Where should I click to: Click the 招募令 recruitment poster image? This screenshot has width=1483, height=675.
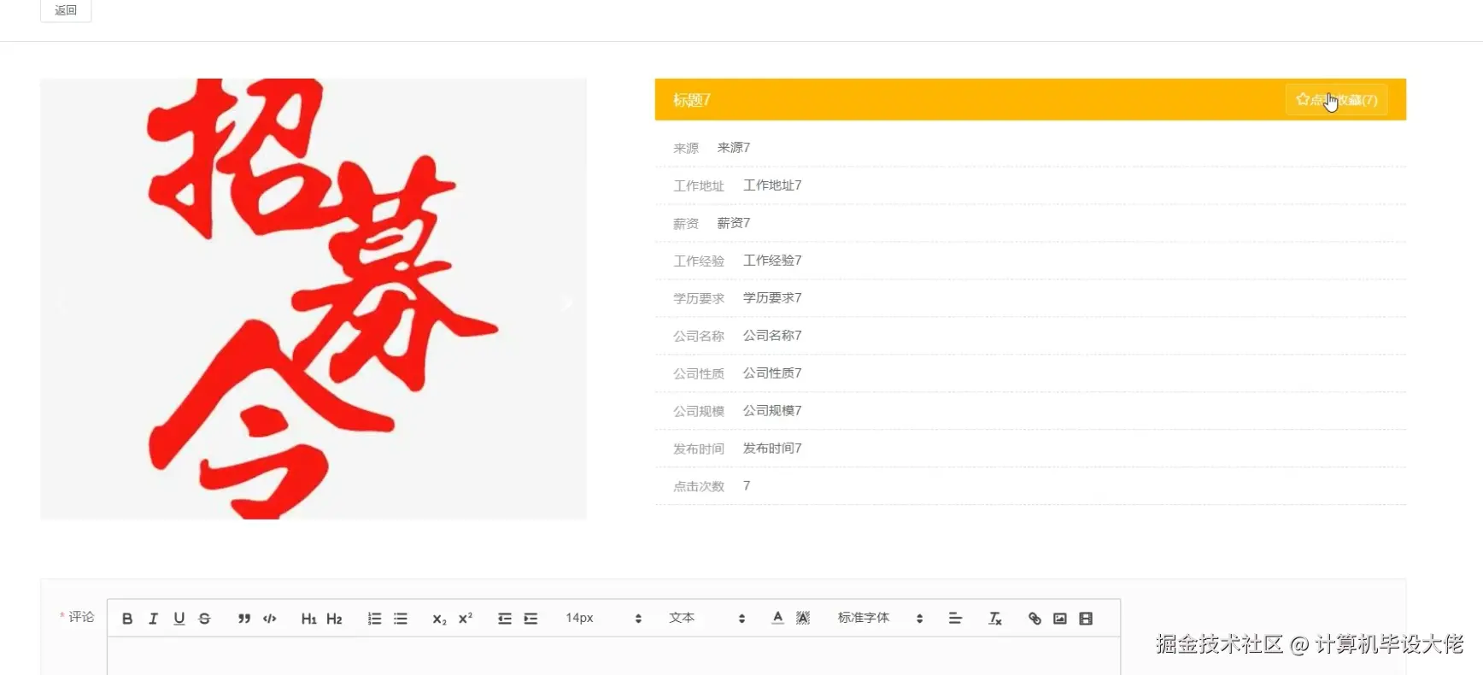point(314,299)
